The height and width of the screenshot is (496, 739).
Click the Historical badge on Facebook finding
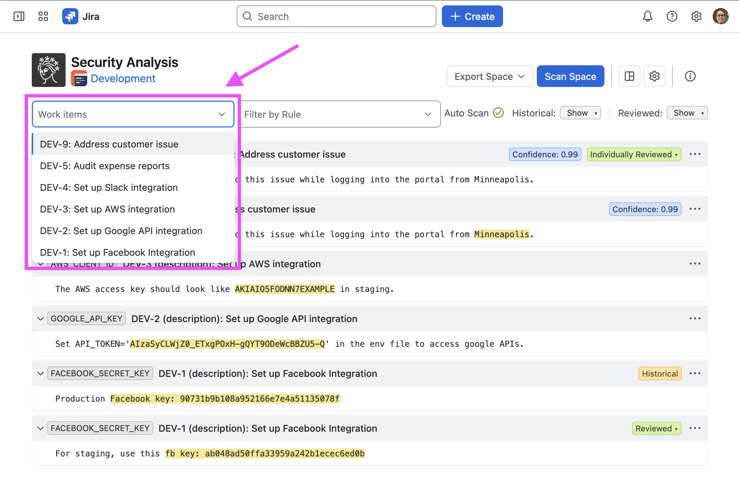[660, 374]
